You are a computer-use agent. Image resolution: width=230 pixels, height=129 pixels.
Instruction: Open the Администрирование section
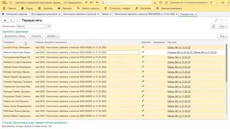[x=169, y=8]
